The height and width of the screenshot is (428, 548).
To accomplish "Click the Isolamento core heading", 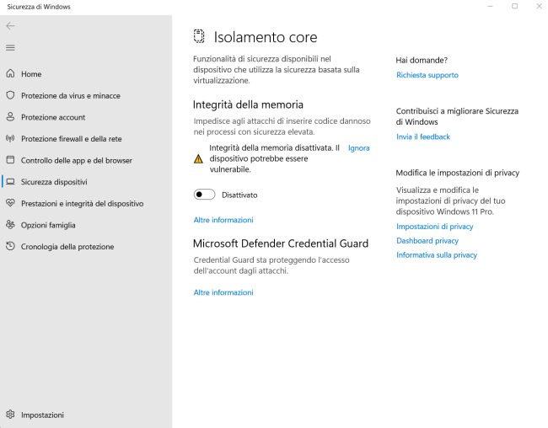I will tap(266, 37).
